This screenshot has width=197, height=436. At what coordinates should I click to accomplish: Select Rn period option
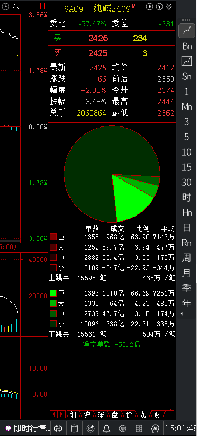tap(187, 243)
